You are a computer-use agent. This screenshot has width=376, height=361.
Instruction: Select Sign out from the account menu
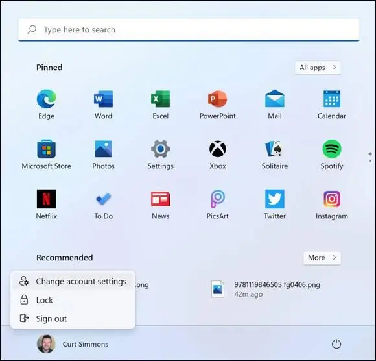click(73, 319)
